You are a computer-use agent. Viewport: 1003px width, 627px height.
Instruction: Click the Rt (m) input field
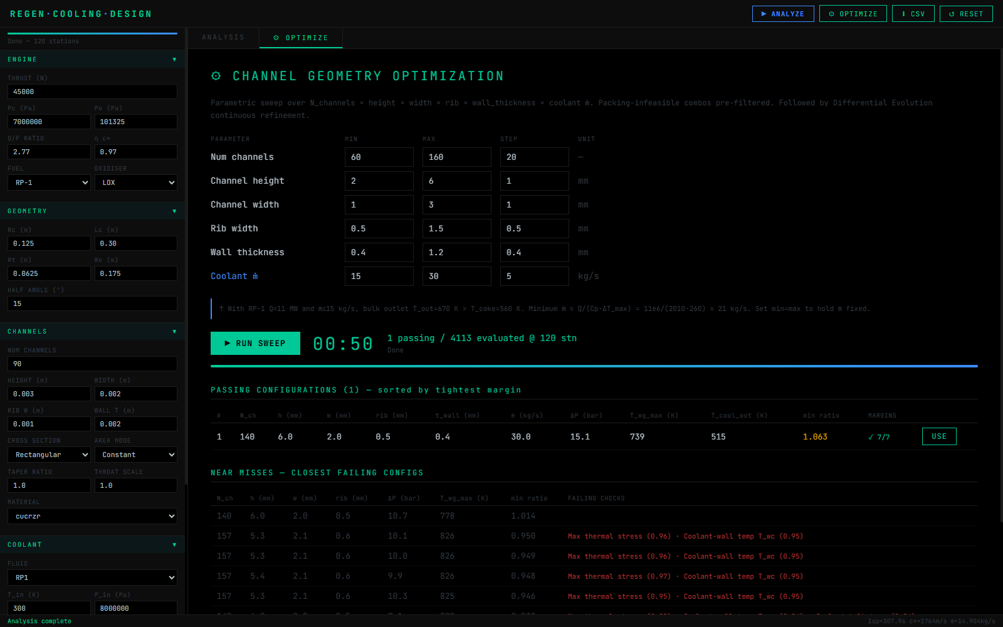click(49, 273)
